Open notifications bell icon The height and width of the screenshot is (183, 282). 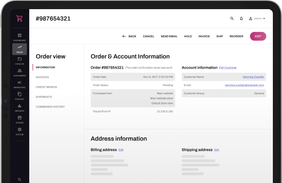pos(241,18)
